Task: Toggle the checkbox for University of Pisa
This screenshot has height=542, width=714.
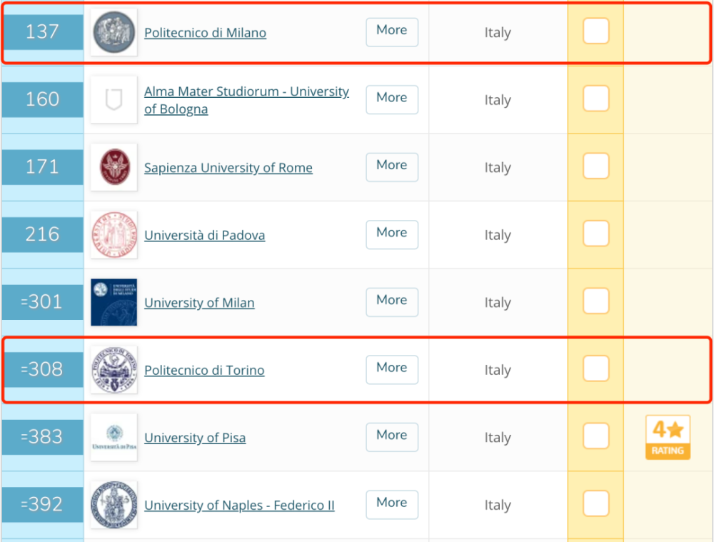Action: [596, 436]
